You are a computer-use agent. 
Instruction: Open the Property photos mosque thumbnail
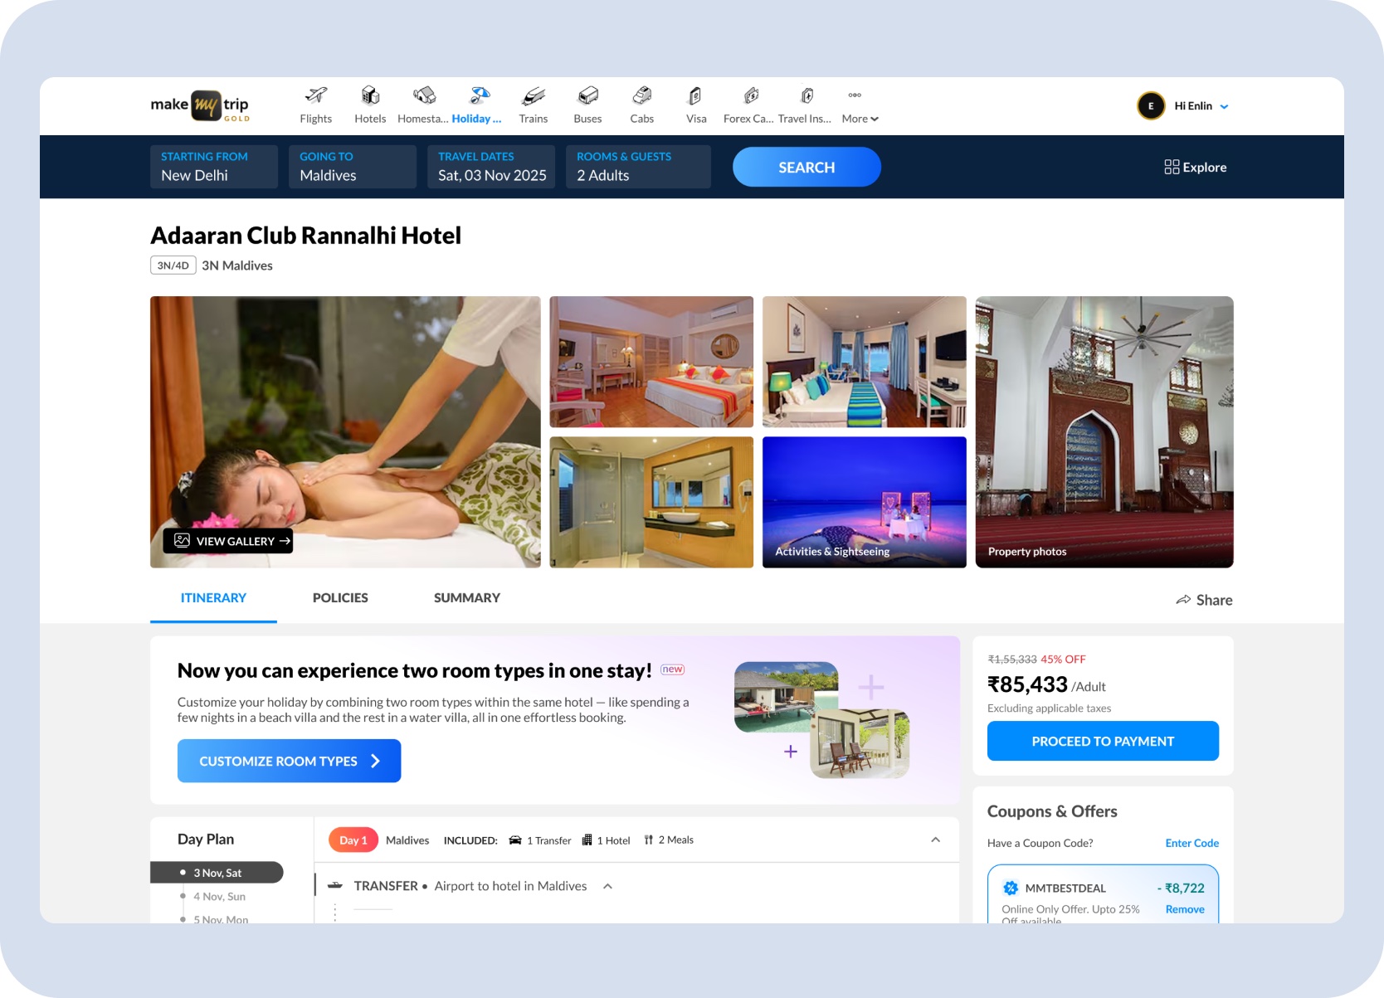(x=1104, y=432)
